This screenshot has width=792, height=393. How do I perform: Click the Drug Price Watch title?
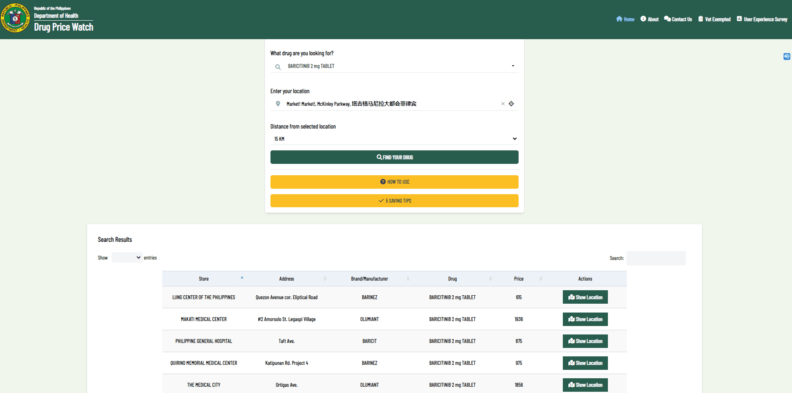point(64,27)
